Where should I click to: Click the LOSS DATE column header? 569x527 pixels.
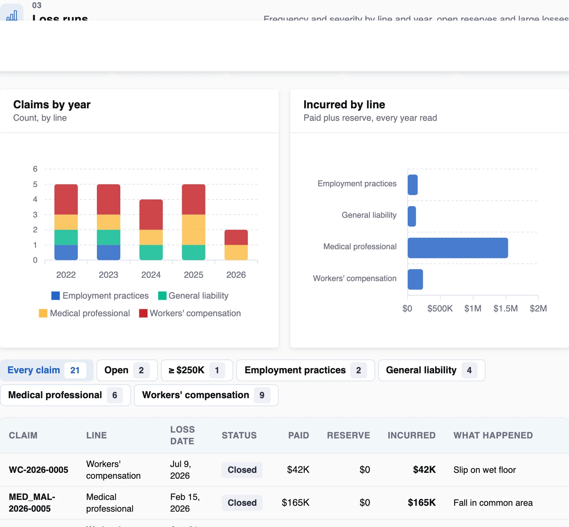pos(182,436)
